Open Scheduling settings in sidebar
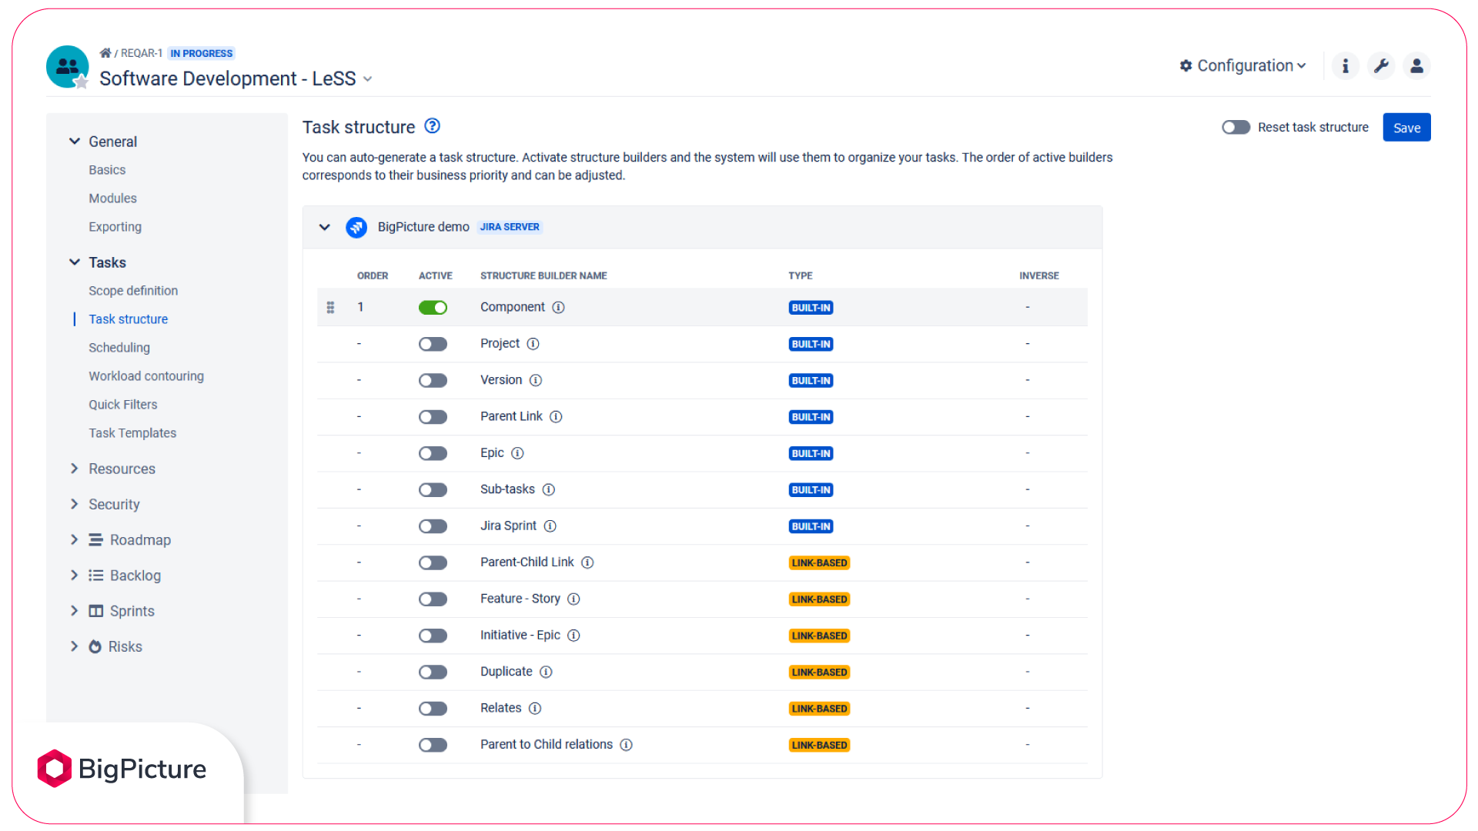 pos(119,348)
